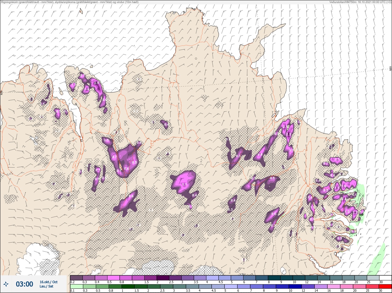Click the '1.1' value in the central pink blob
Viewport: 392px width, 293px height.
click(x=184, y=185)
